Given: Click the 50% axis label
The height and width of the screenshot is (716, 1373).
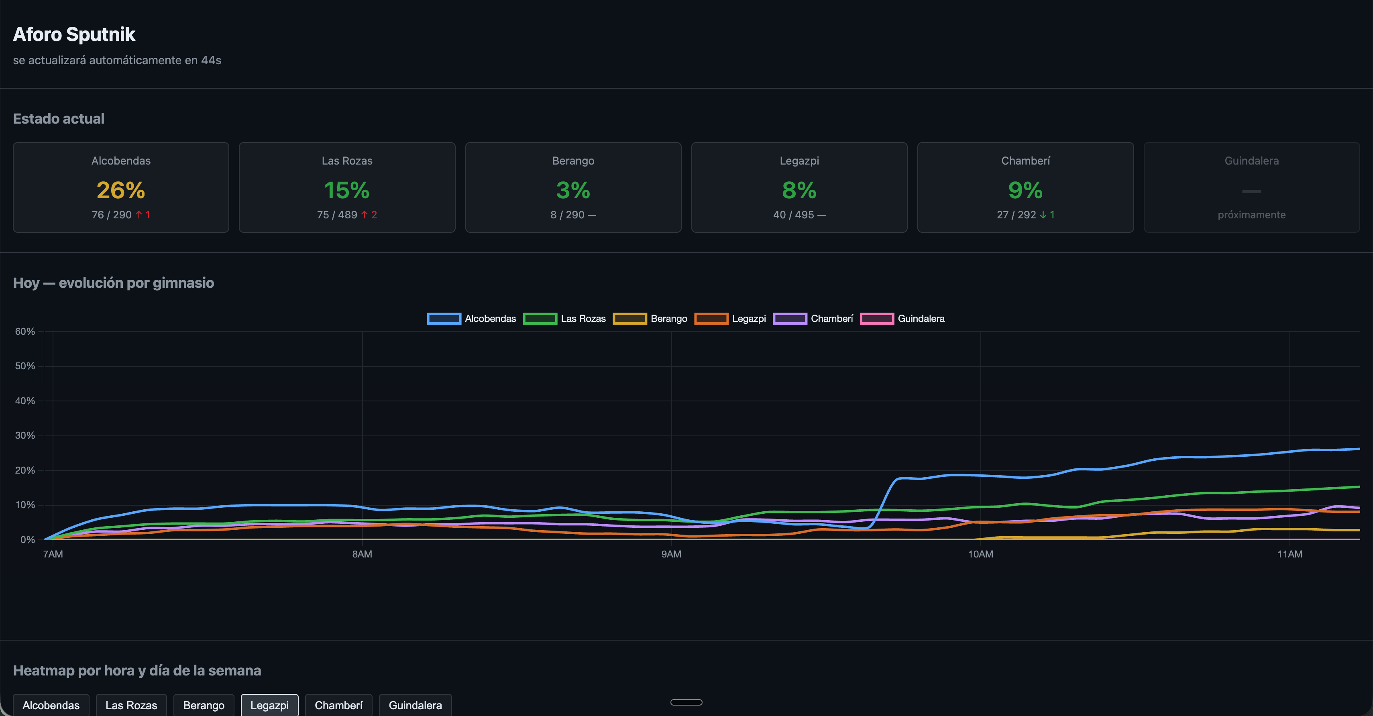Looking at the screenshot, I should [25, 366].
